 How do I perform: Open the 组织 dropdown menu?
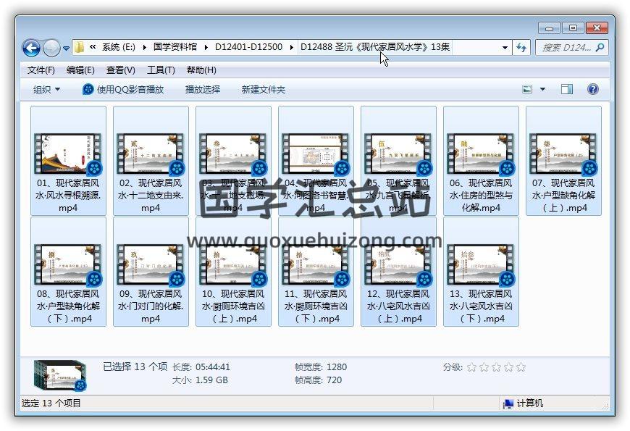coord(46,89)
